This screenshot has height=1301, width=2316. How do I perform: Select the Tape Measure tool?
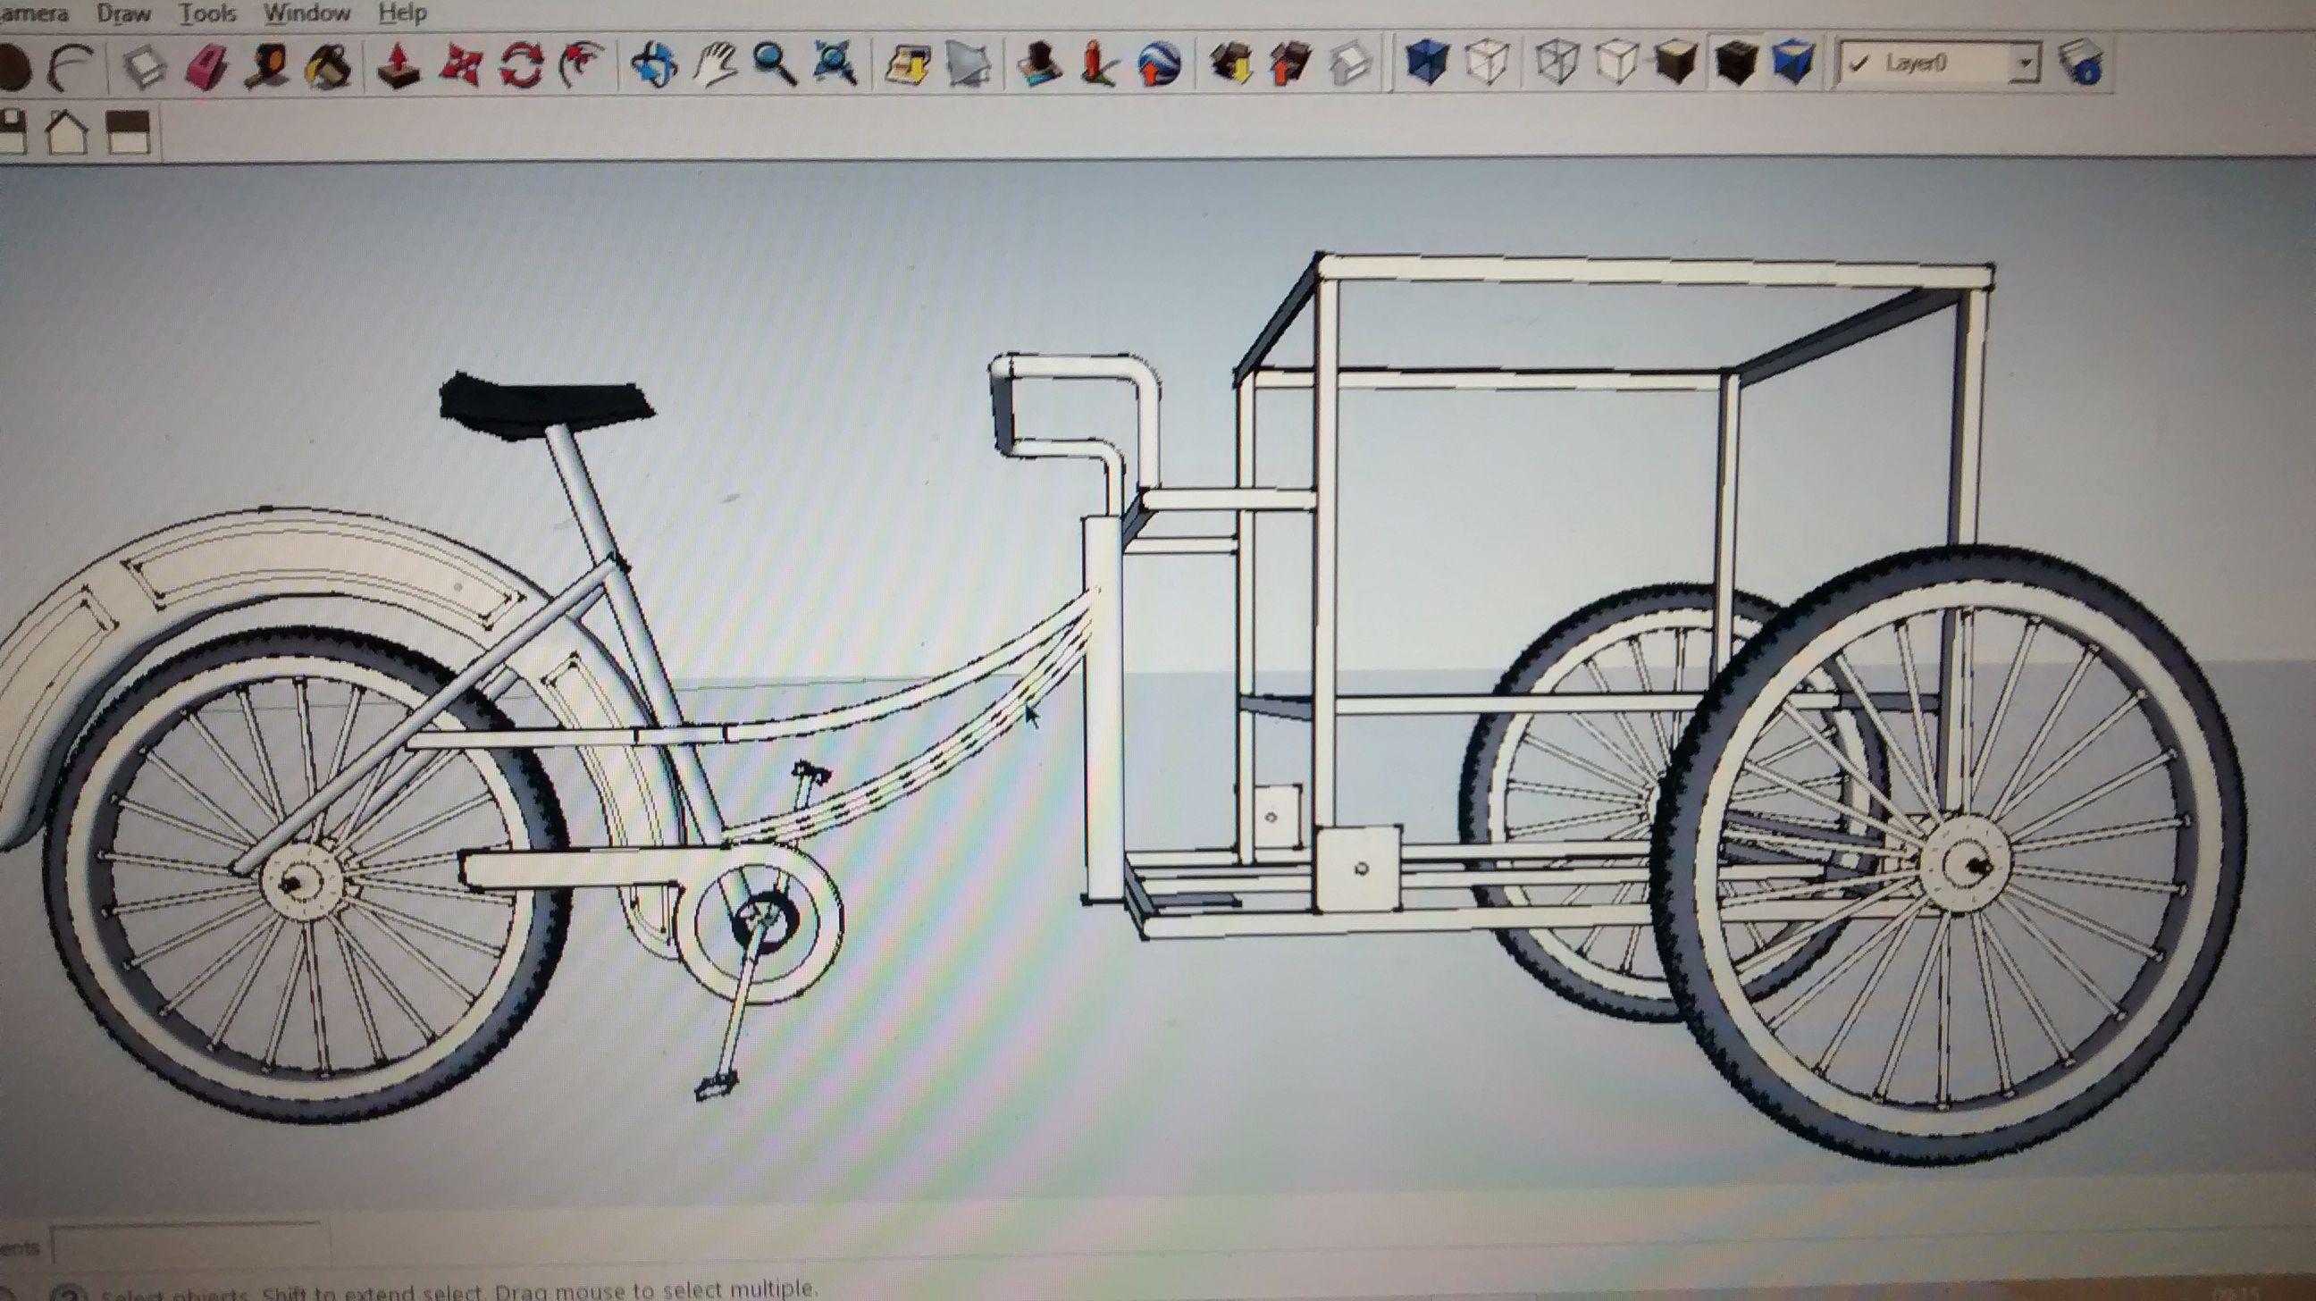pyautogui.click(x=267, y=65)
